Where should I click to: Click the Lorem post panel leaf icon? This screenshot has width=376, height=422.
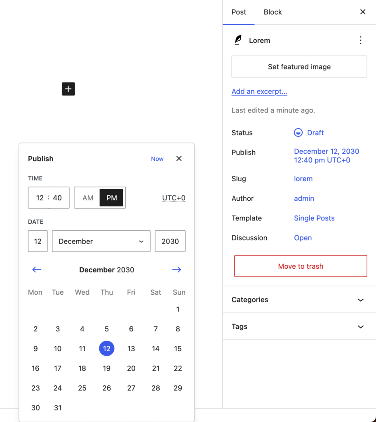click(x=238, y=40)
